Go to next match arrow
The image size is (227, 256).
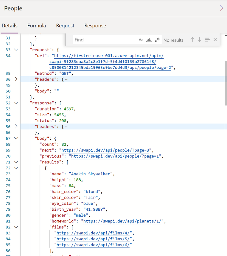(x=199, y=39)
